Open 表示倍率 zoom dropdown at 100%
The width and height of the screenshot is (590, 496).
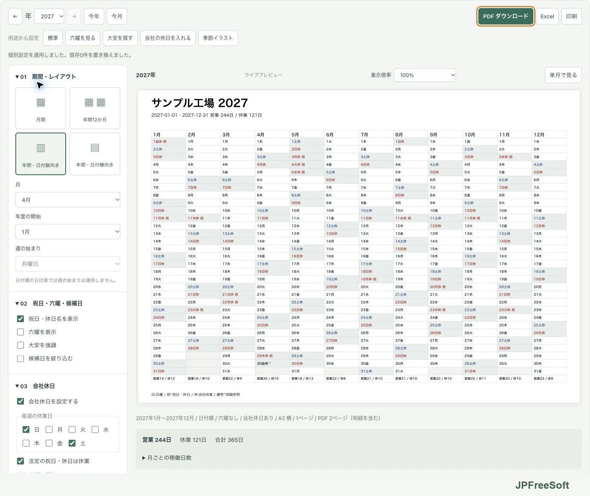point(425,75)
